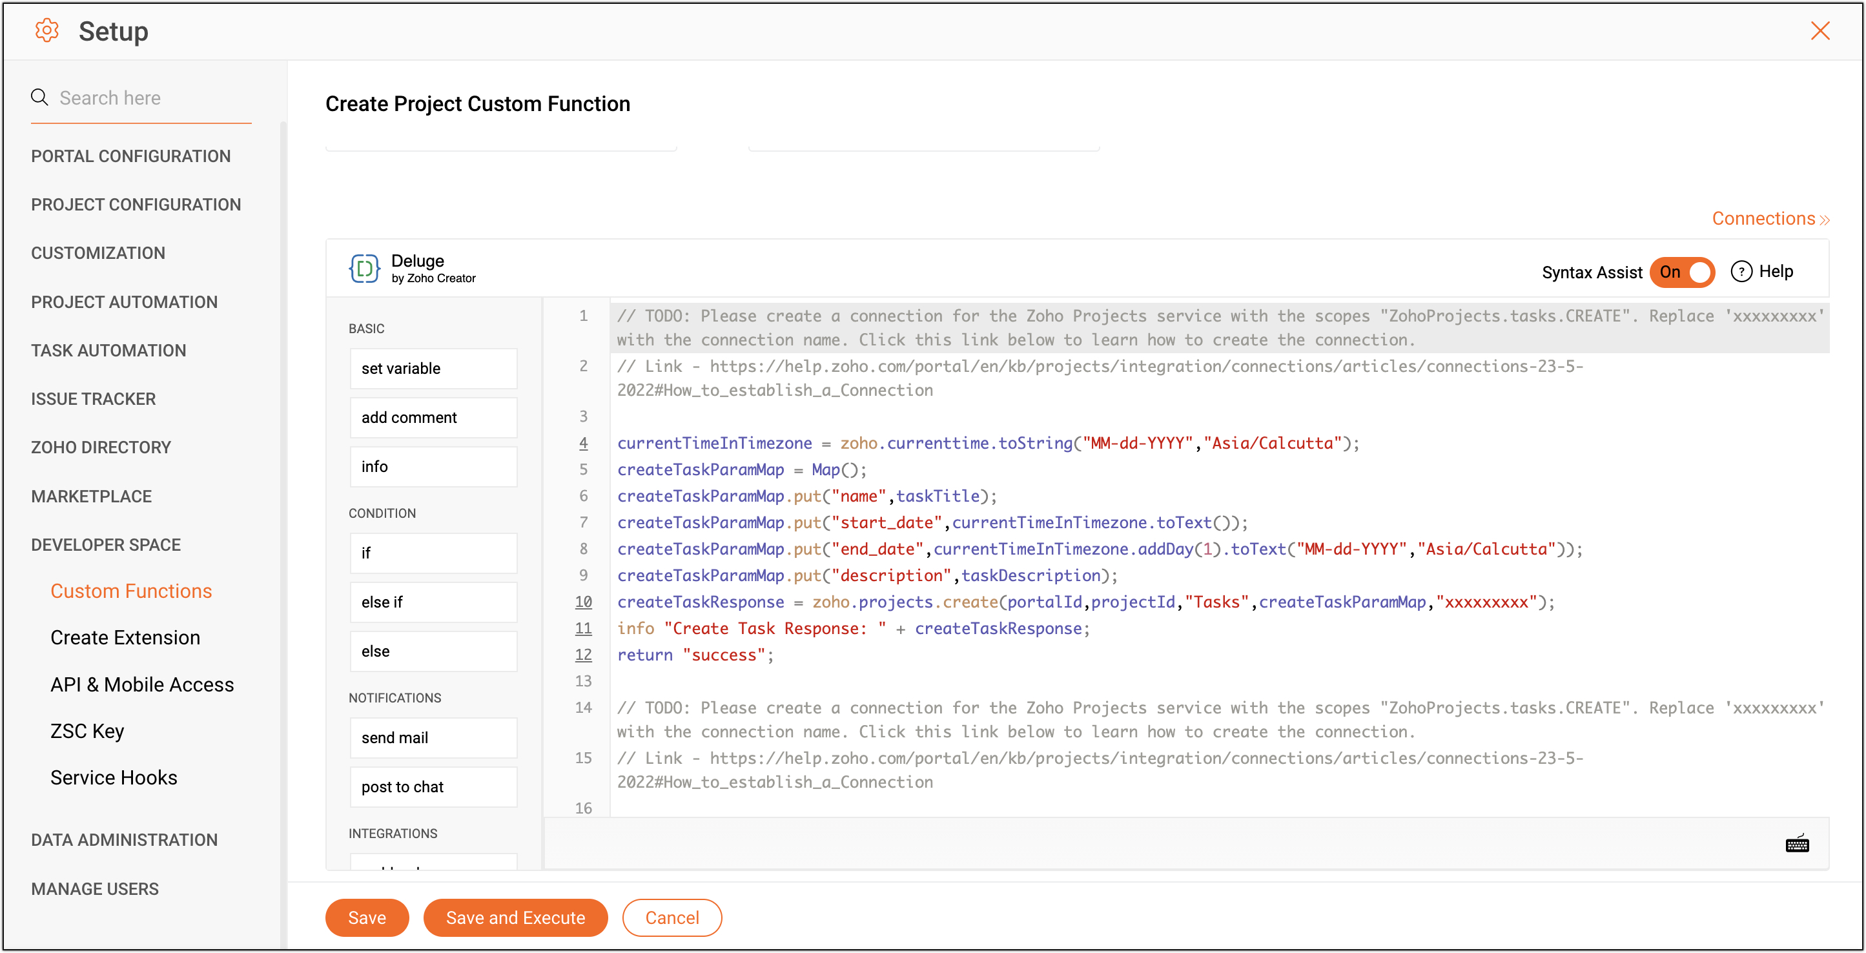Collapse DEVELOPER SPACE section

(x=107, y=546)
